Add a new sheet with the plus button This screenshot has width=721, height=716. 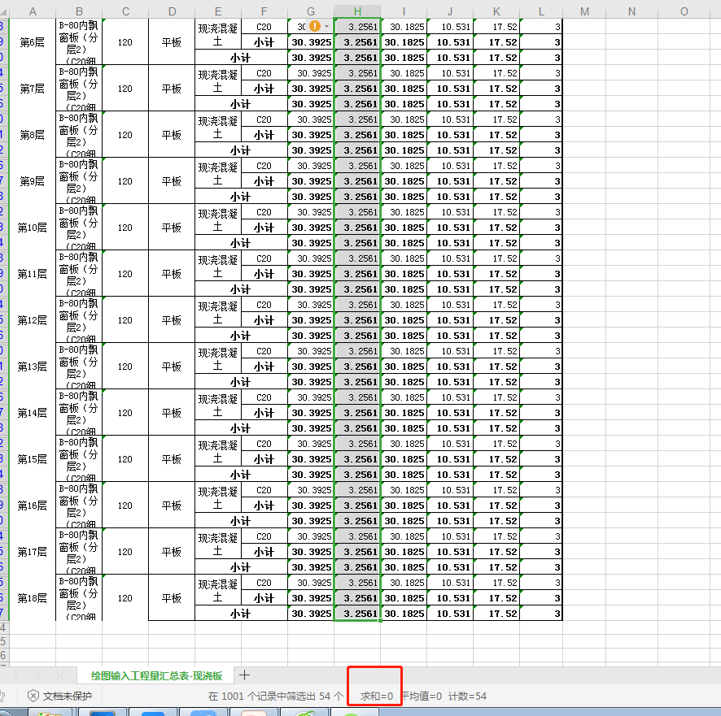coord(245,675)
